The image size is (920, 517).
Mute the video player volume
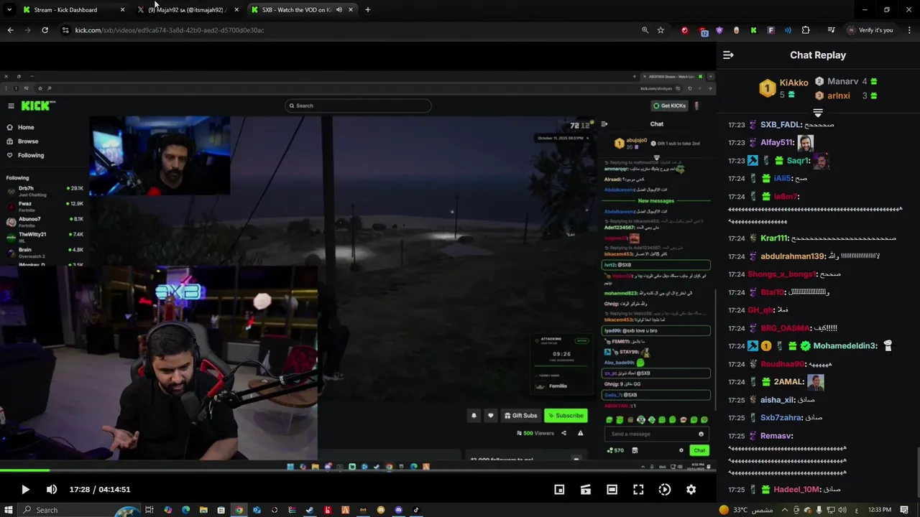[52, 490]
